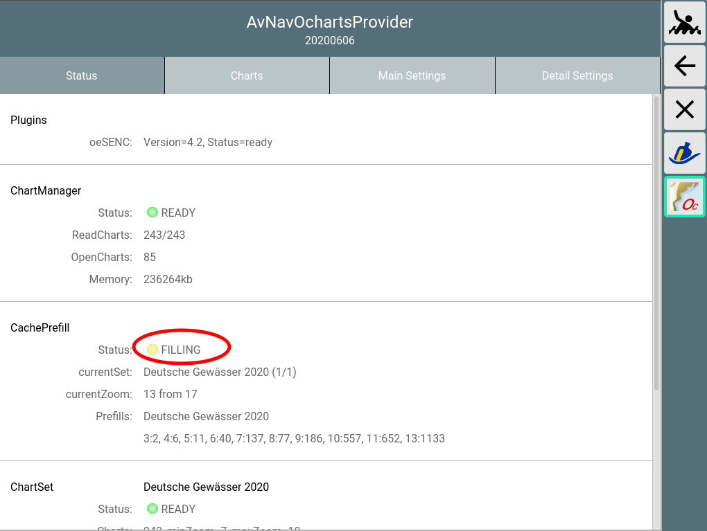Click the Memory value 236264kb

(x=168, y=279)
